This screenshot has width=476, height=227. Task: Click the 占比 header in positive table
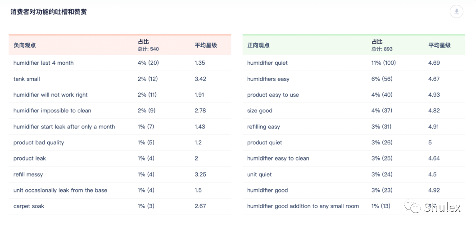[377, 42]
